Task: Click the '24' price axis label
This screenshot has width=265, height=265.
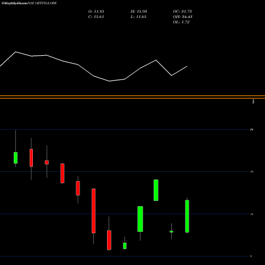Action: (252, 129)
